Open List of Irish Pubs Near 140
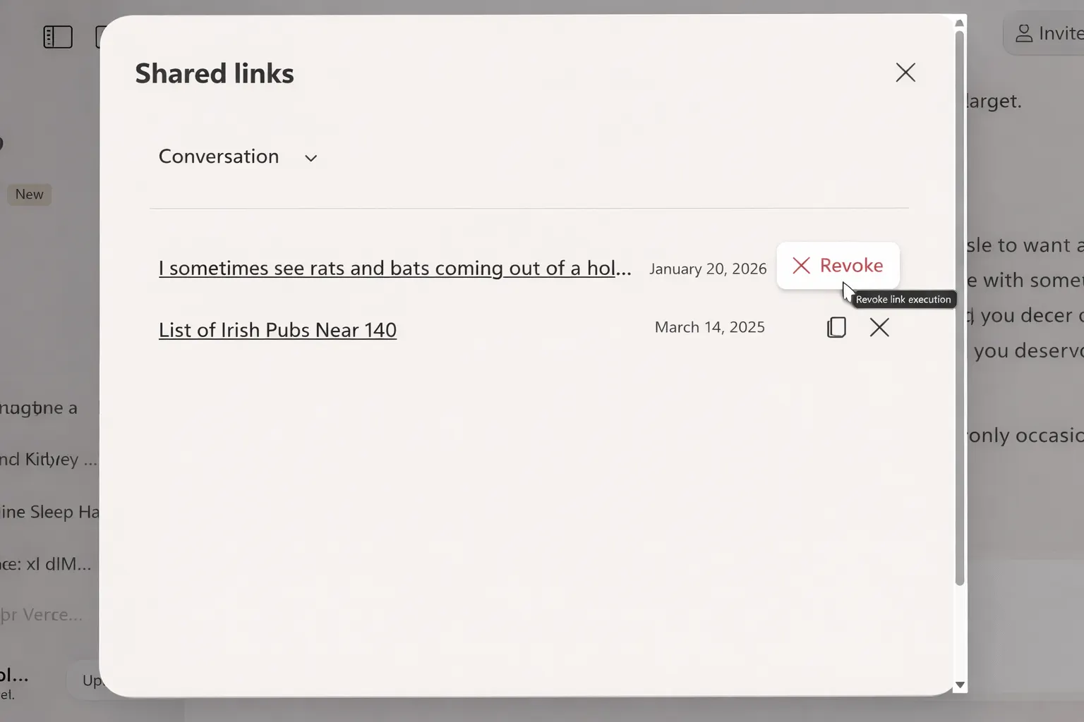Viewport: 1084px width, 722px height. (277, 330)
